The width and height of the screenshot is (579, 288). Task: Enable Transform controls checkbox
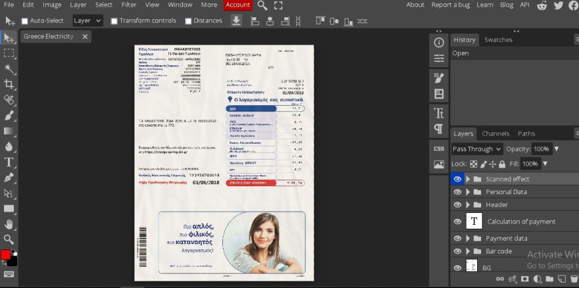click(x=114, y=21)
